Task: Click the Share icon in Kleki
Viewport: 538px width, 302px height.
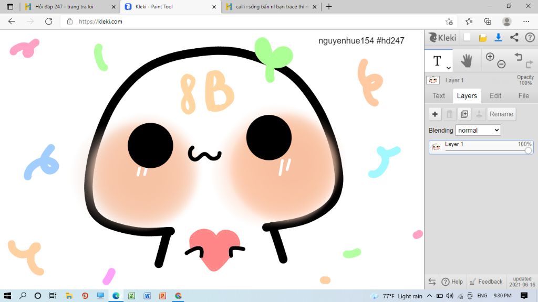Action: [x=514, y=37]
